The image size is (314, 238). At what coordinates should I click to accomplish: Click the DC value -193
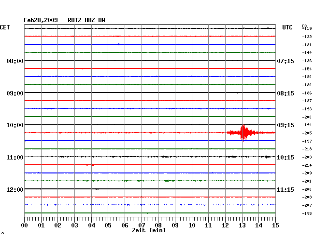[x=307, y=109]
